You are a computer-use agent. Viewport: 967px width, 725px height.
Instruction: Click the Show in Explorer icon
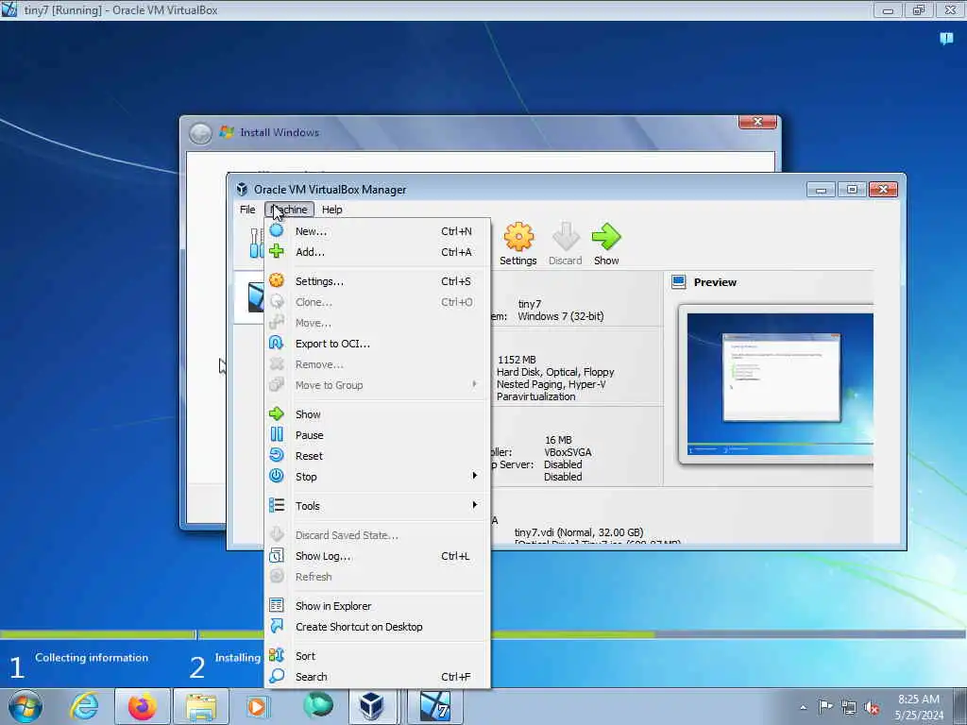pos(277,605)
